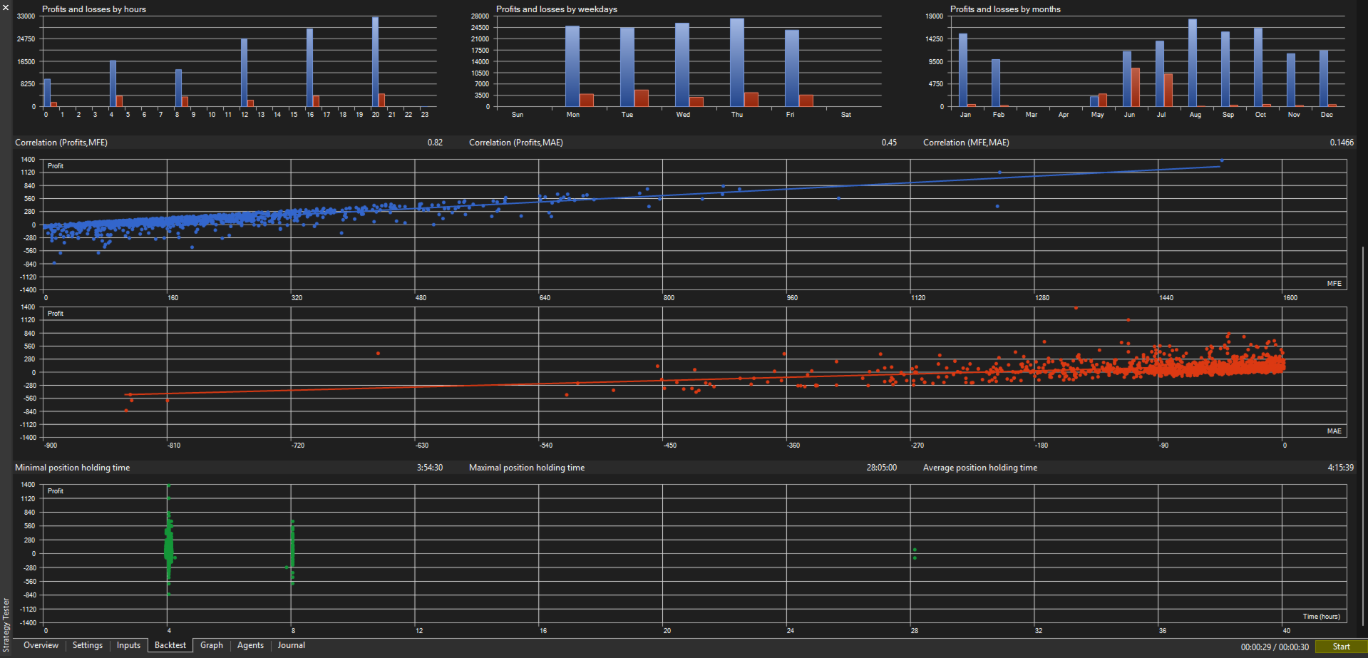Screen dimensions: 1368x658
Task: Click the red June loss bar
Action: [1135, 88]
